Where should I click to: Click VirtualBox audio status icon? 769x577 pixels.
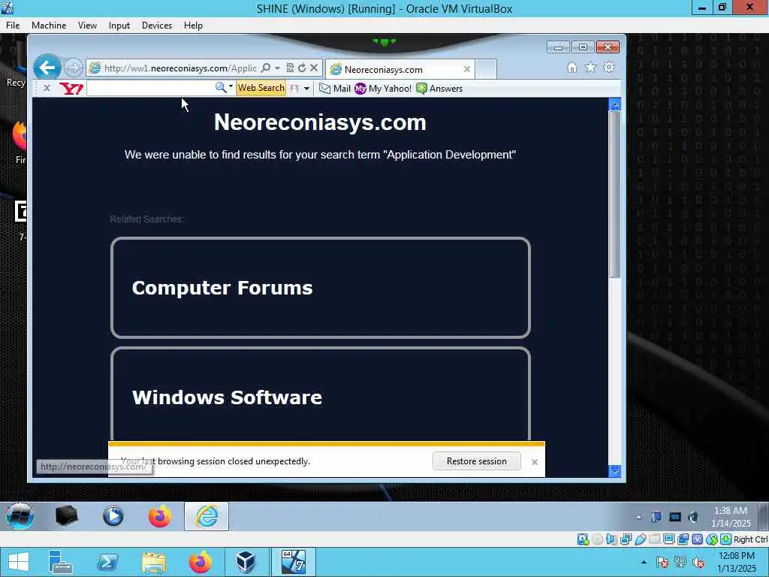coord(611,539)
